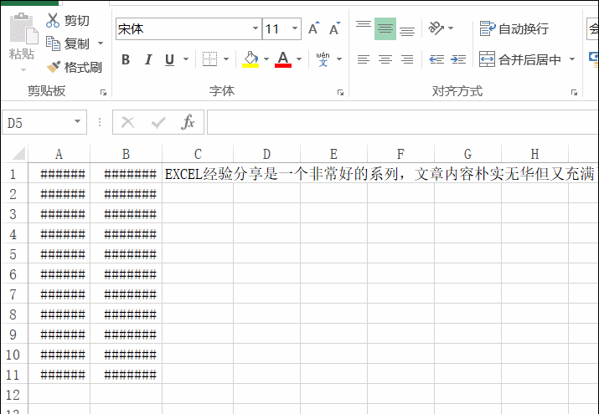
Task: Click cell C1 with EXCEL经验分享 text
Action: click(198, 174)
